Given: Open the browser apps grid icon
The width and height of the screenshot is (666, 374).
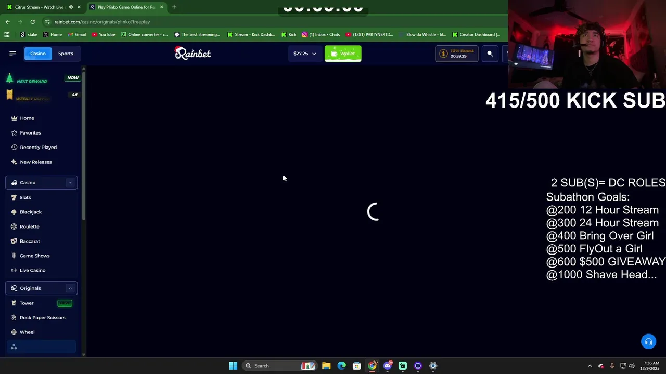Looking at the screenshot, I should pyautogui.click(x=7, y=35).
